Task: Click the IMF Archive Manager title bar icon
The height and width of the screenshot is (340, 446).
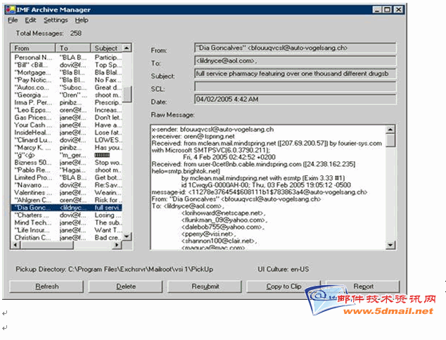Action: pos(9,8)
